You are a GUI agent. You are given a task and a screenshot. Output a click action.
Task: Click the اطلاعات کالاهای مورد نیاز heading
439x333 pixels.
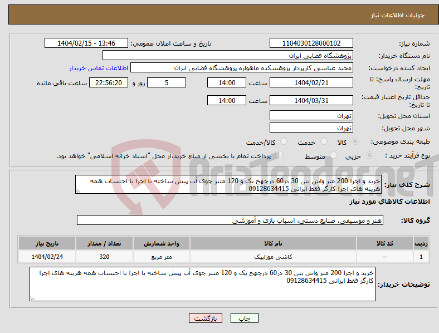389,202
